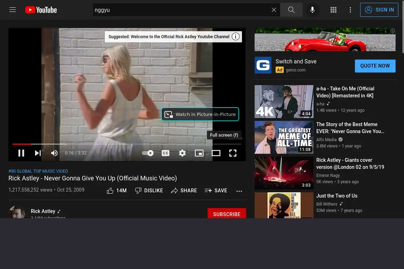The width and height of the screenshot is (404, 269).
Task: Open a-ha Take On Me thumbnail
Action: 284,102
